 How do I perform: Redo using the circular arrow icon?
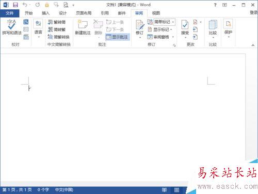38,5
